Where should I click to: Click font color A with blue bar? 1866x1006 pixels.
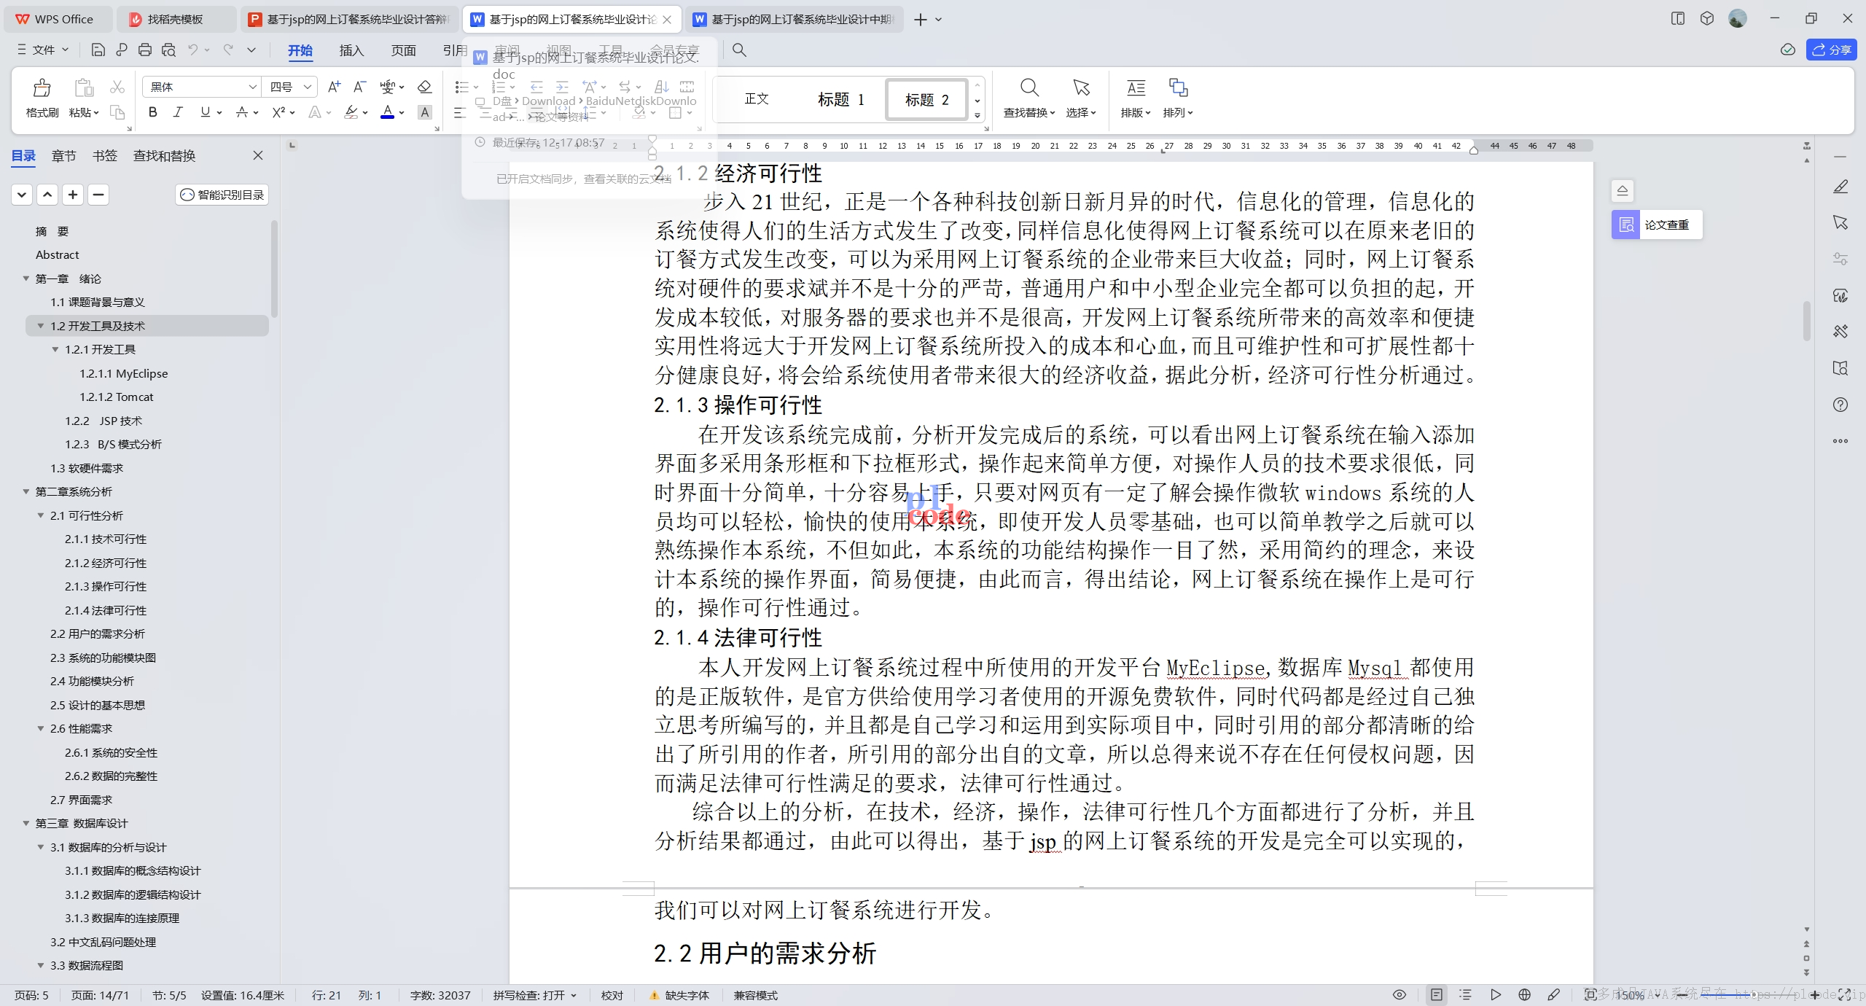(x=388, y=112)
